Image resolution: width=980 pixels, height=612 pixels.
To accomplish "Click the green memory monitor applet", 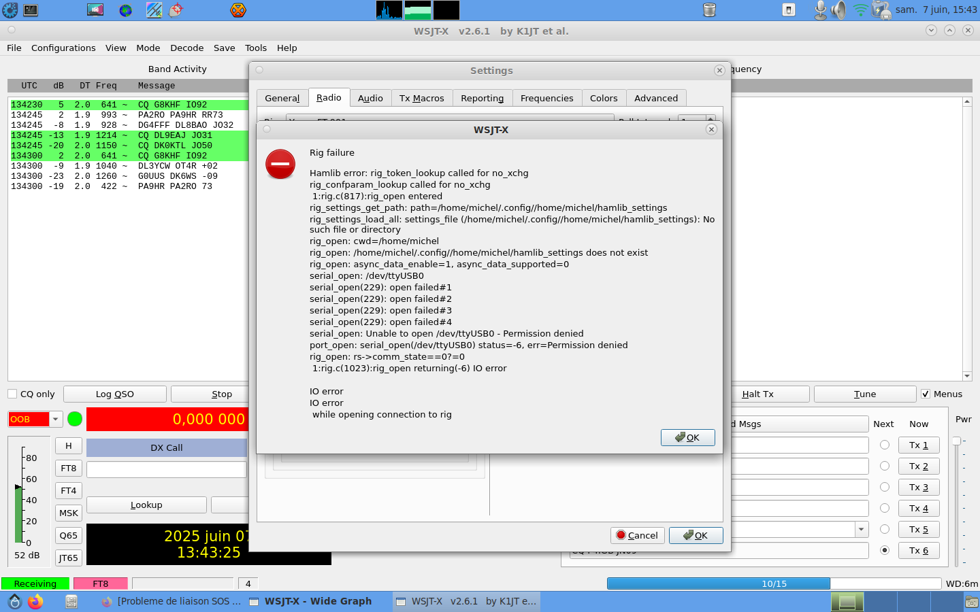I will coord(418,10).
